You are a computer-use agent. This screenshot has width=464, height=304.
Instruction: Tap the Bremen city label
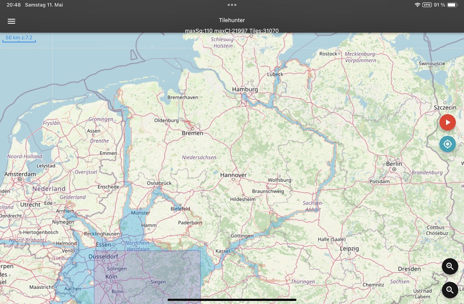point(193,133)
